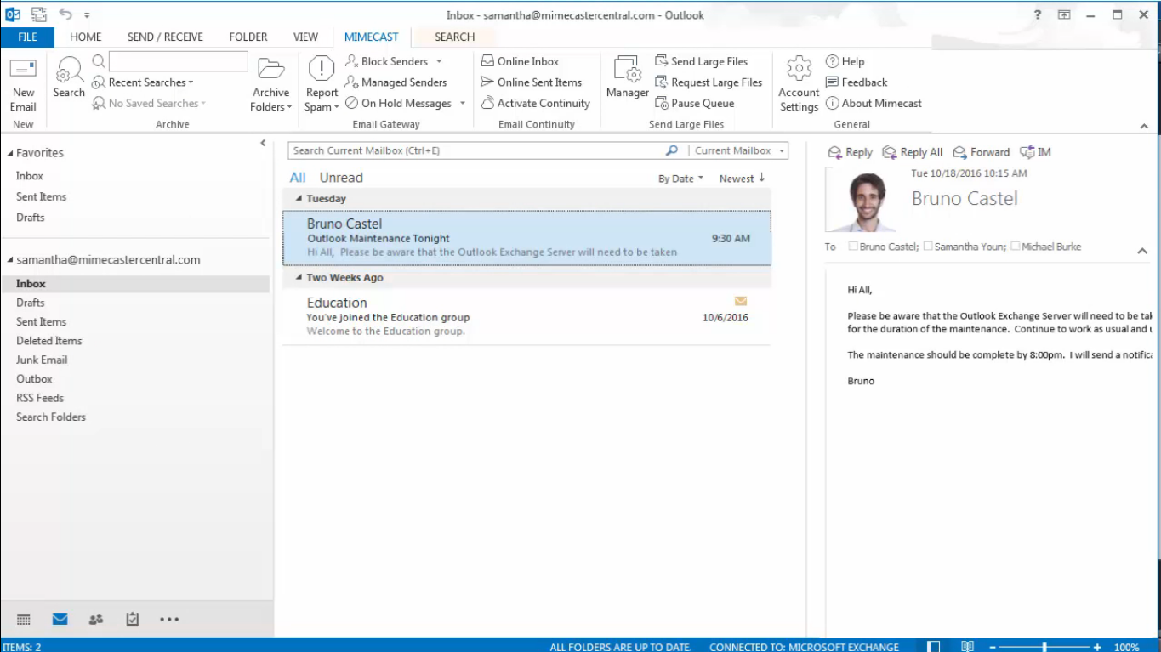Open the By Date sort dropdown
Screen dimensions: 1161x652
(680, 179)
